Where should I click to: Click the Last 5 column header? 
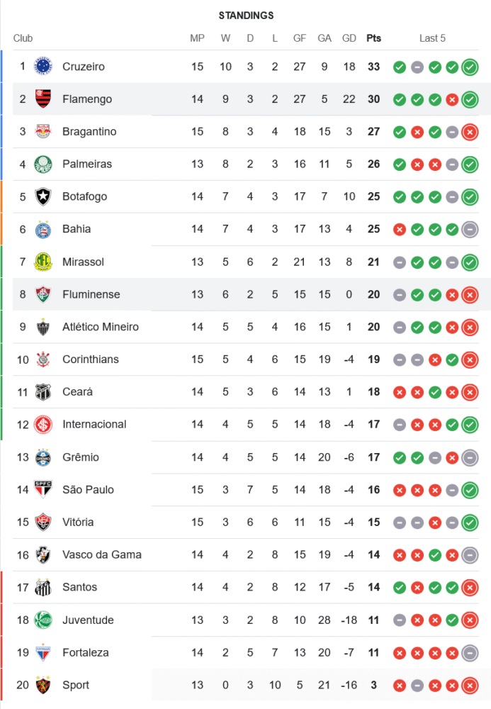click(432, 38)
